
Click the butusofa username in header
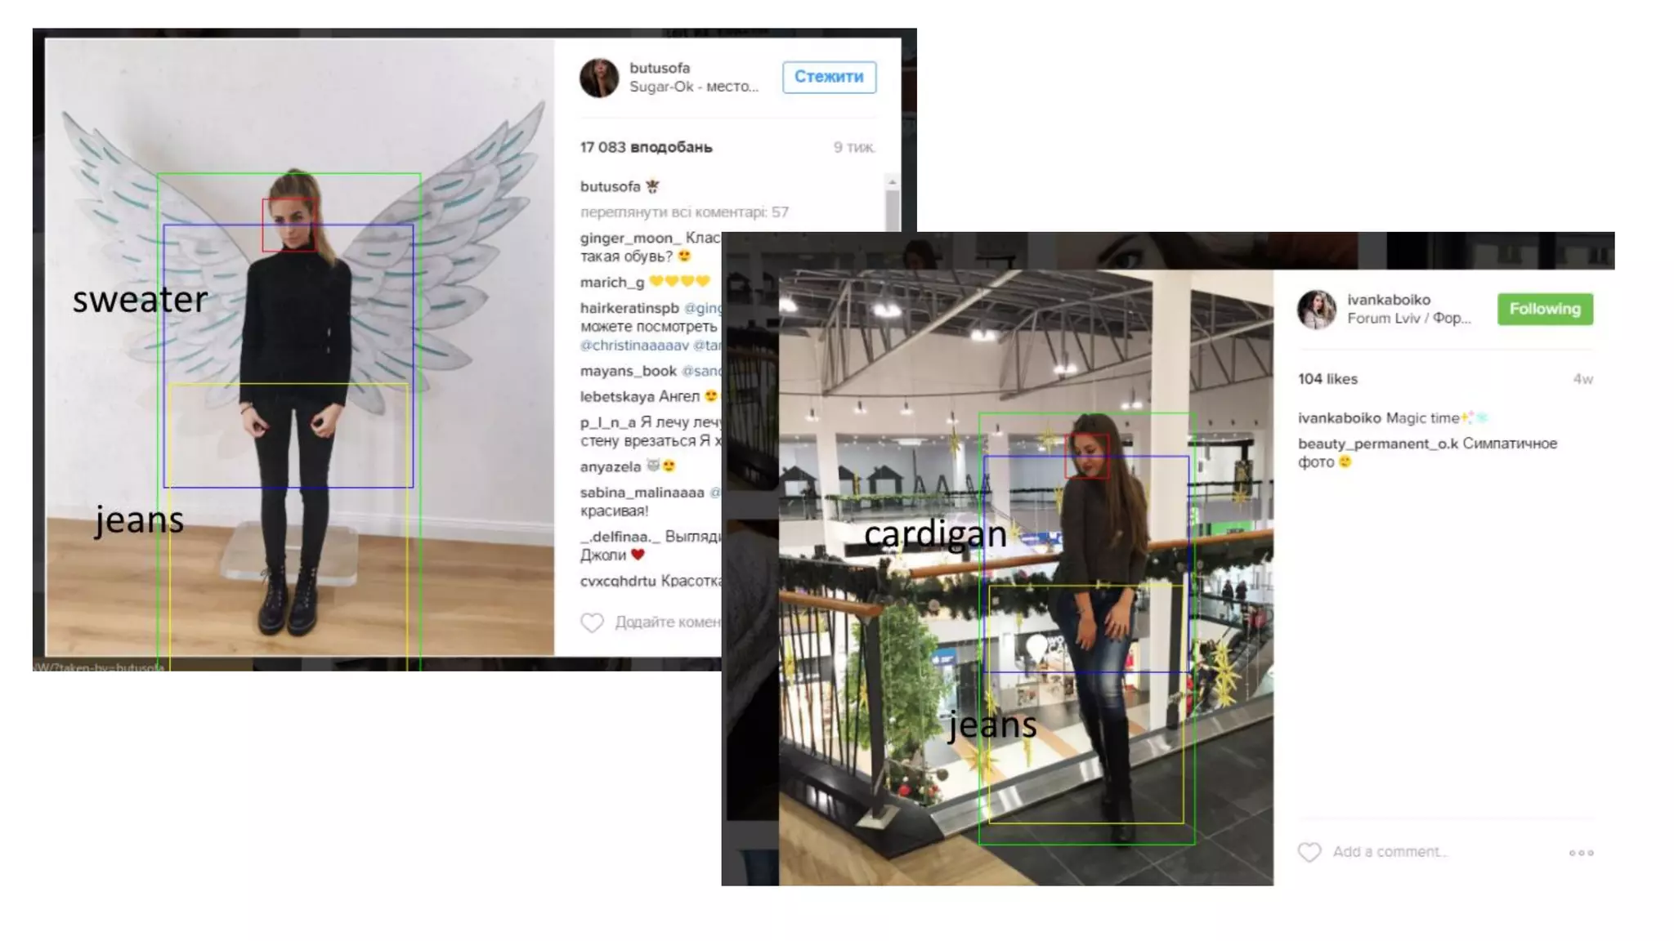(x=660, y=68)
